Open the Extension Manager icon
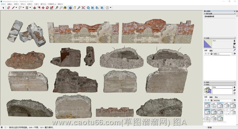The width and height of the screenshot is (238, 129). [x=102, y=8]
